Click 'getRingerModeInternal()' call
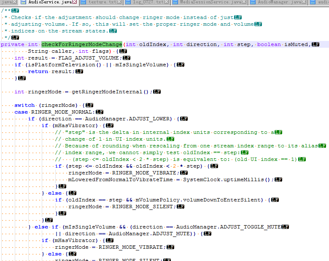 click(110, 92)
